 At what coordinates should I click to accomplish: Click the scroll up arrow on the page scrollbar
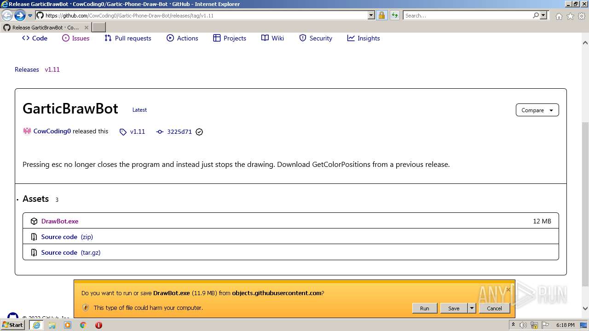click(585, 43)
